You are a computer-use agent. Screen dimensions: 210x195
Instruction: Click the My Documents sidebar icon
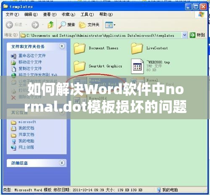tap(13, 128)
